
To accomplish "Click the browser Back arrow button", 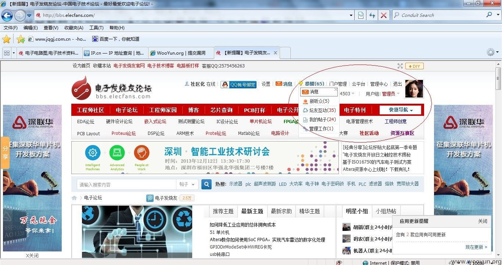I will 7,15.
